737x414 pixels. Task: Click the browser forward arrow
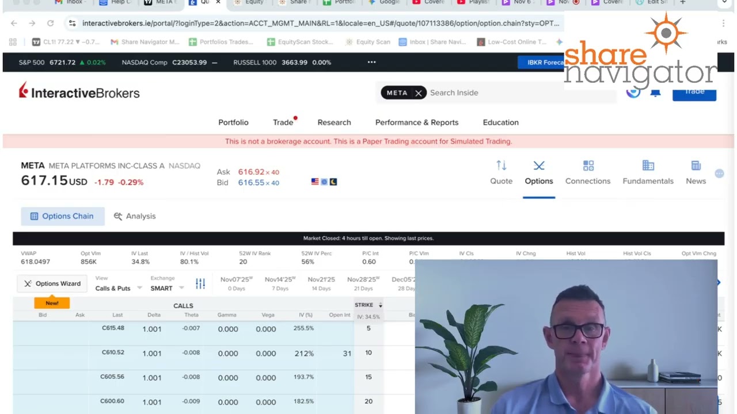point(32,23)
